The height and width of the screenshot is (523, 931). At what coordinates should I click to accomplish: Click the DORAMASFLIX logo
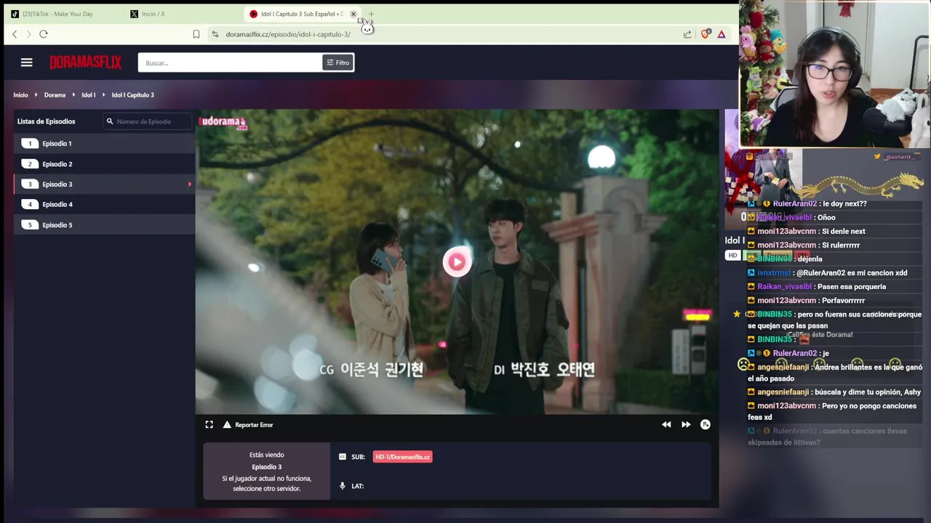[85, 62]
